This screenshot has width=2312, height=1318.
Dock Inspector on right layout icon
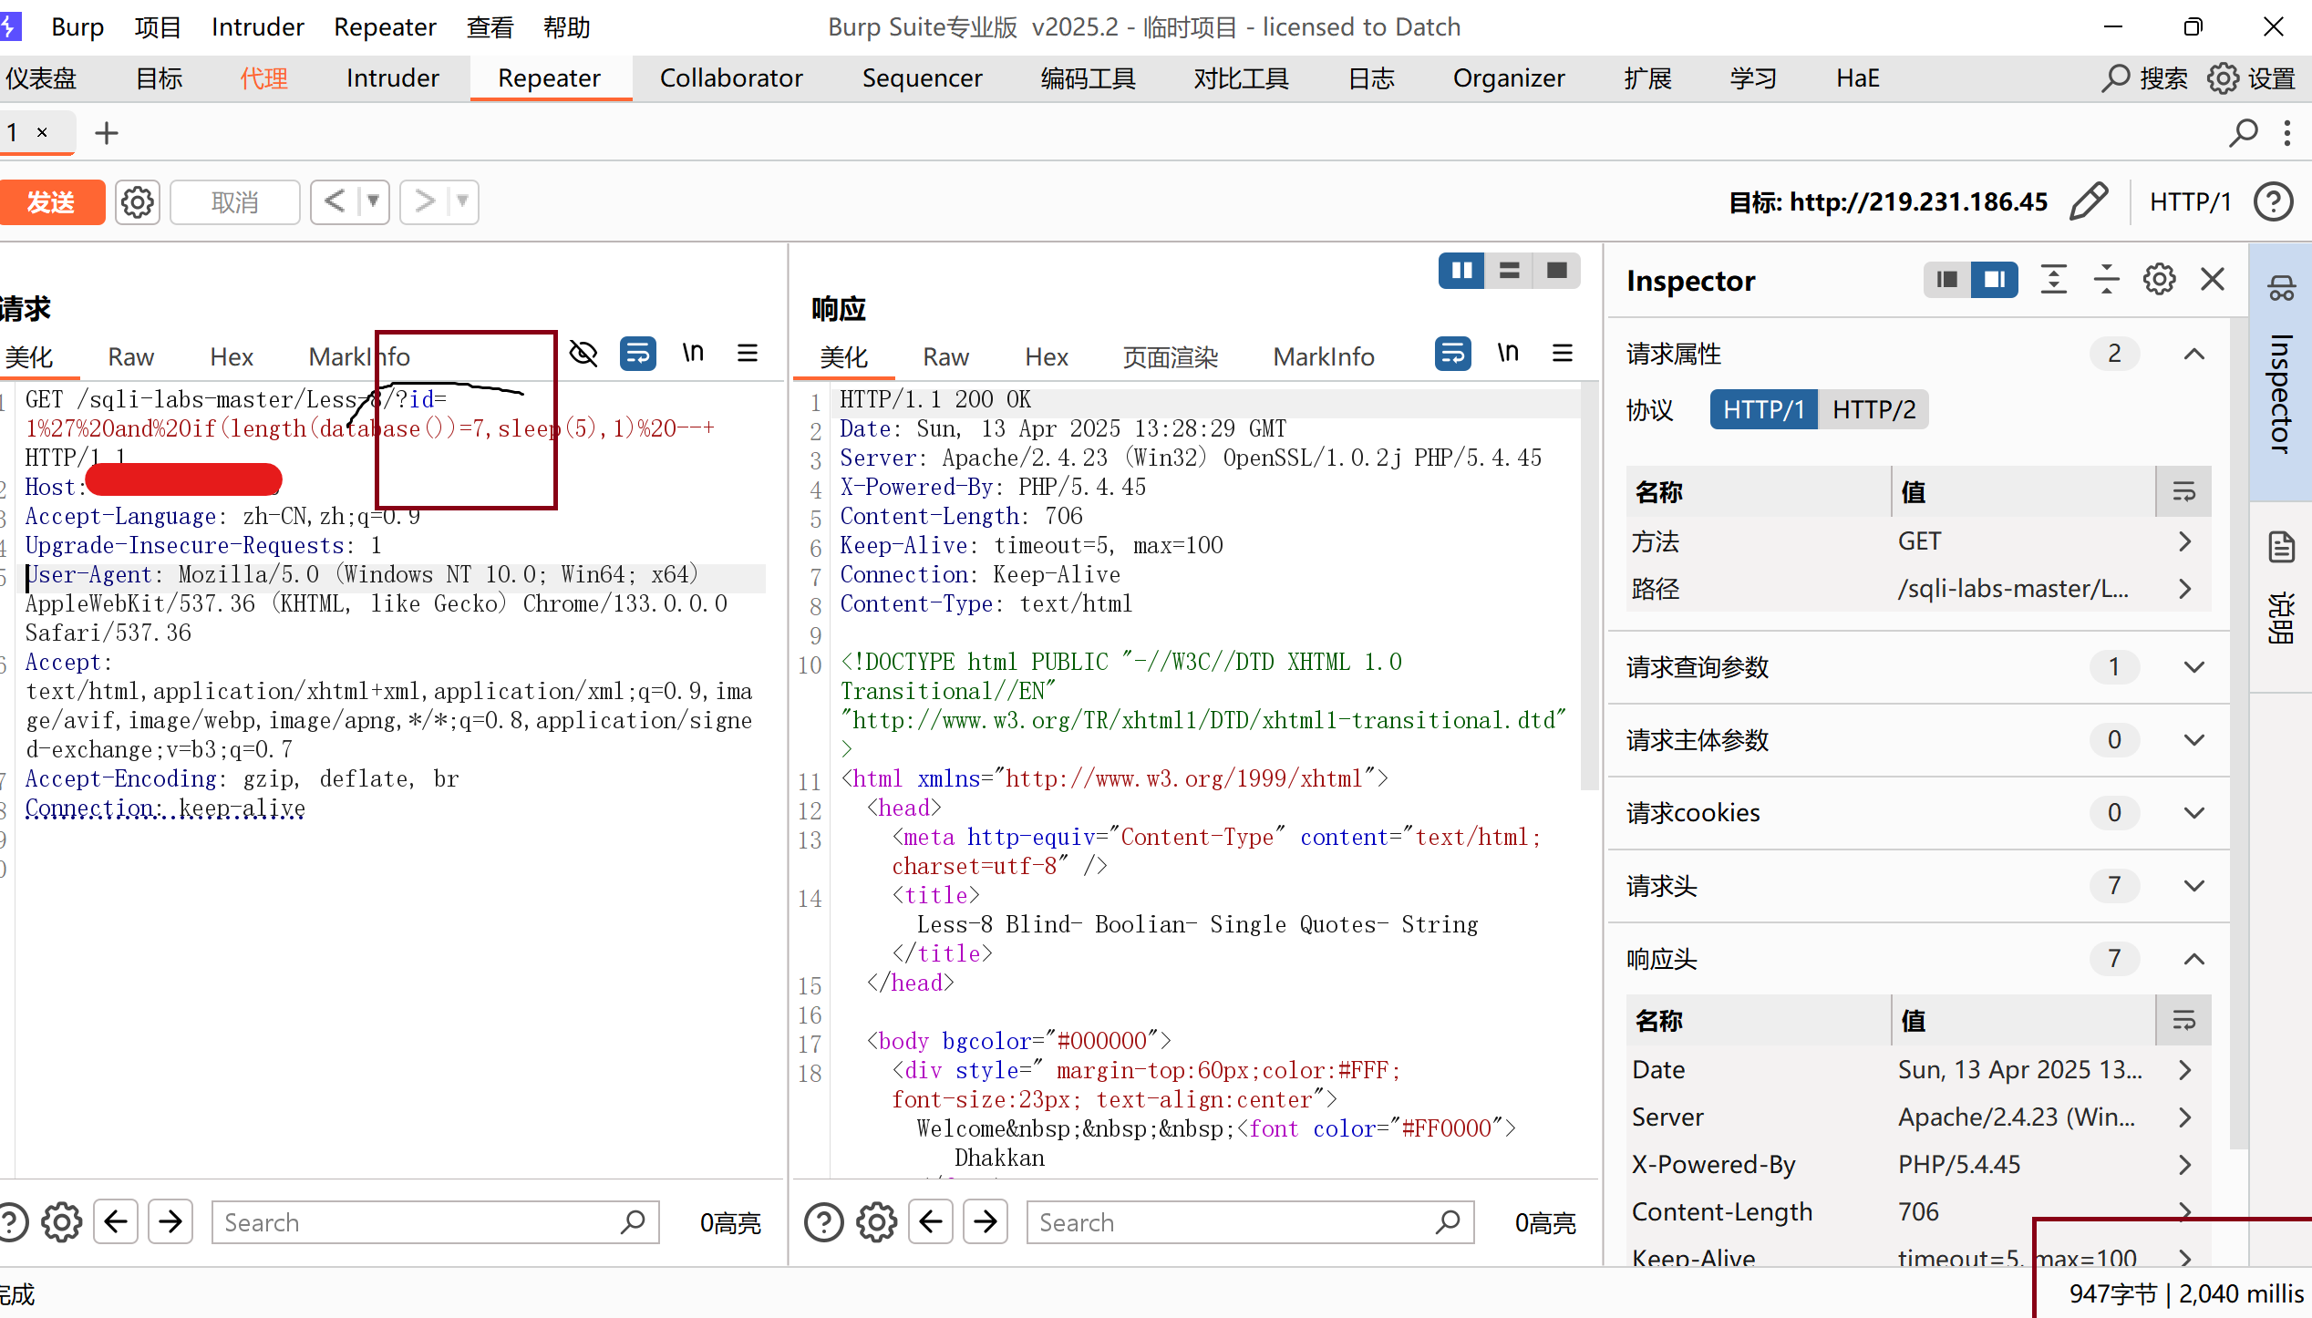tap(1995, 280)
